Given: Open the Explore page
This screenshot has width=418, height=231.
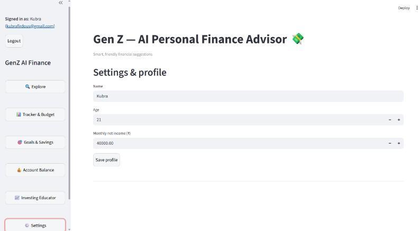Looking at the screenshot, I should (35, 87).
